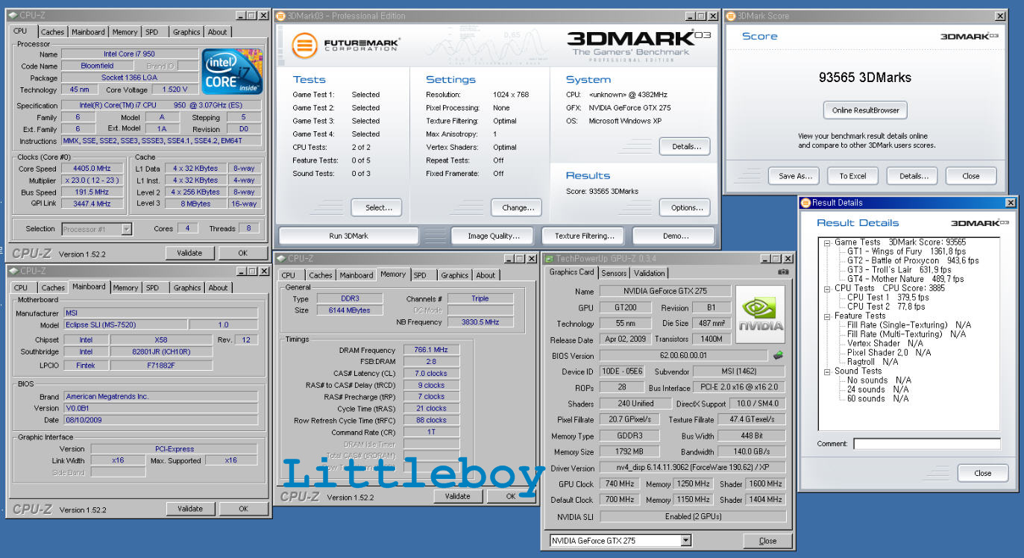
Task: Click Validate in CPU-Z memory window
Action: pyautogui.click(x=457, y=496)
